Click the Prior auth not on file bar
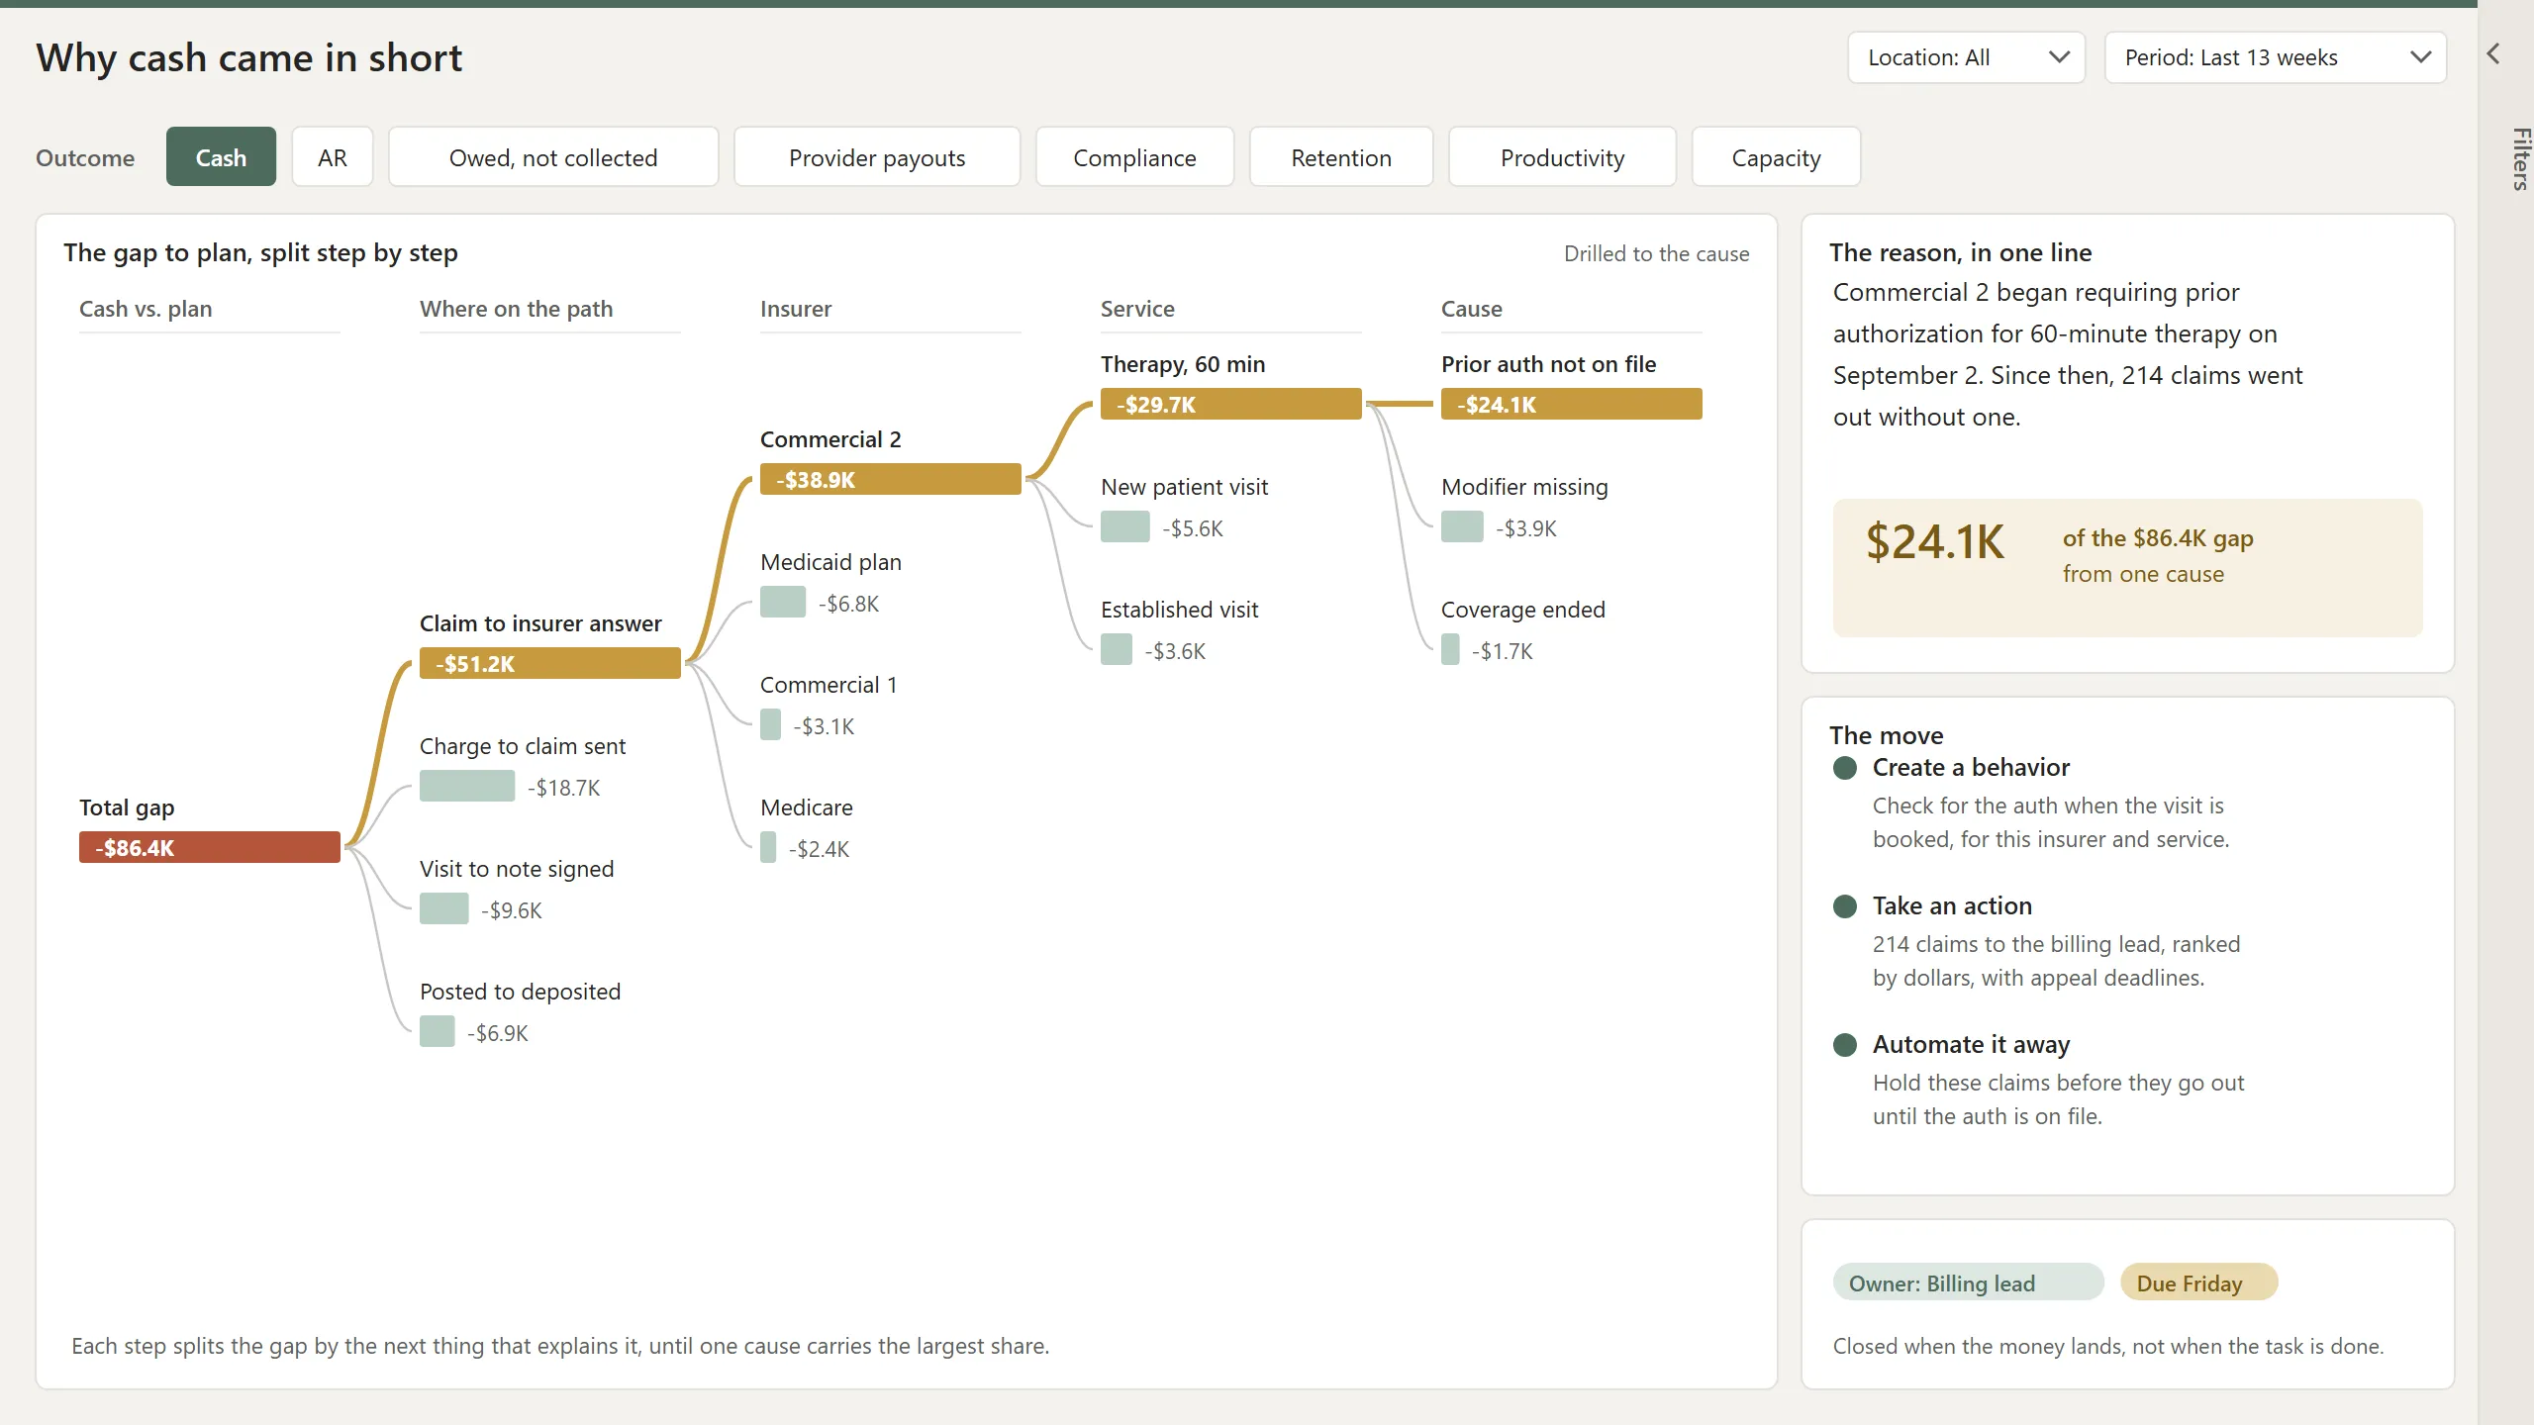This screenshot has width=2534, height=1425. pos(1572,404)
